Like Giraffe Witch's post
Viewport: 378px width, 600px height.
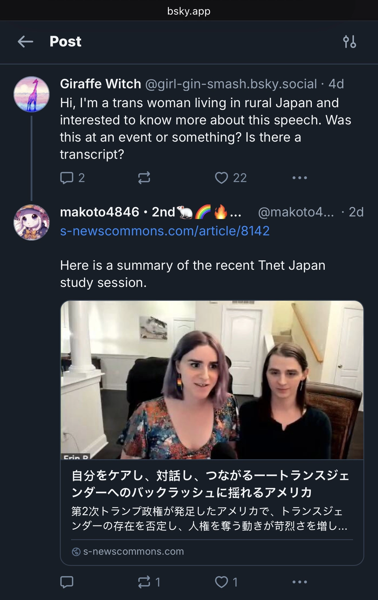click(x=221, y=178)
